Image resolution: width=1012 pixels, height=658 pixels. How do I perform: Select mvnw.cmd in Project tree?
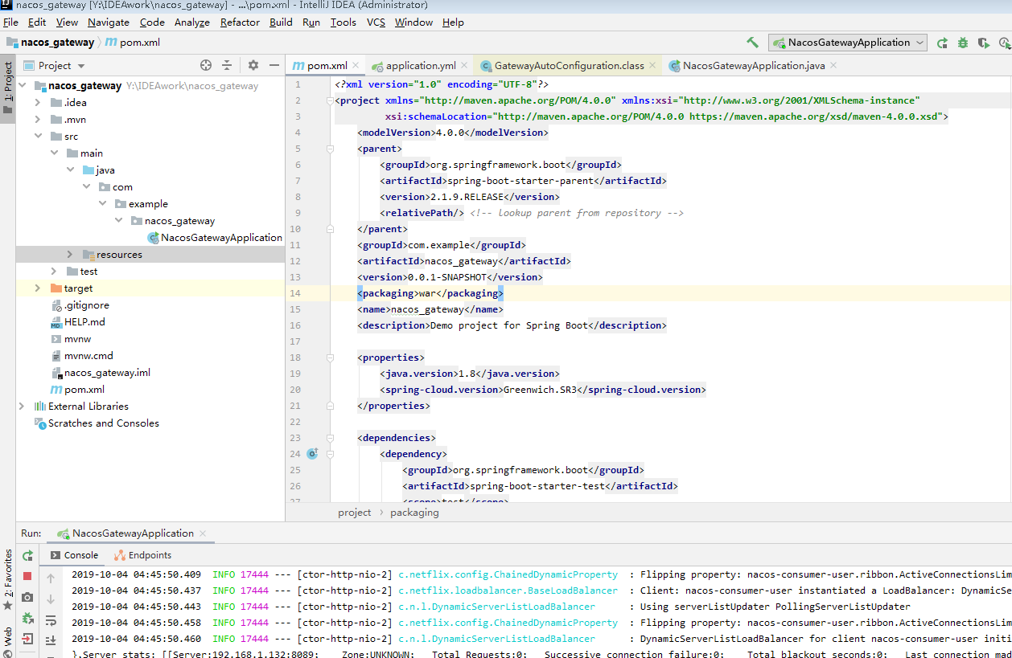(81, 356)
